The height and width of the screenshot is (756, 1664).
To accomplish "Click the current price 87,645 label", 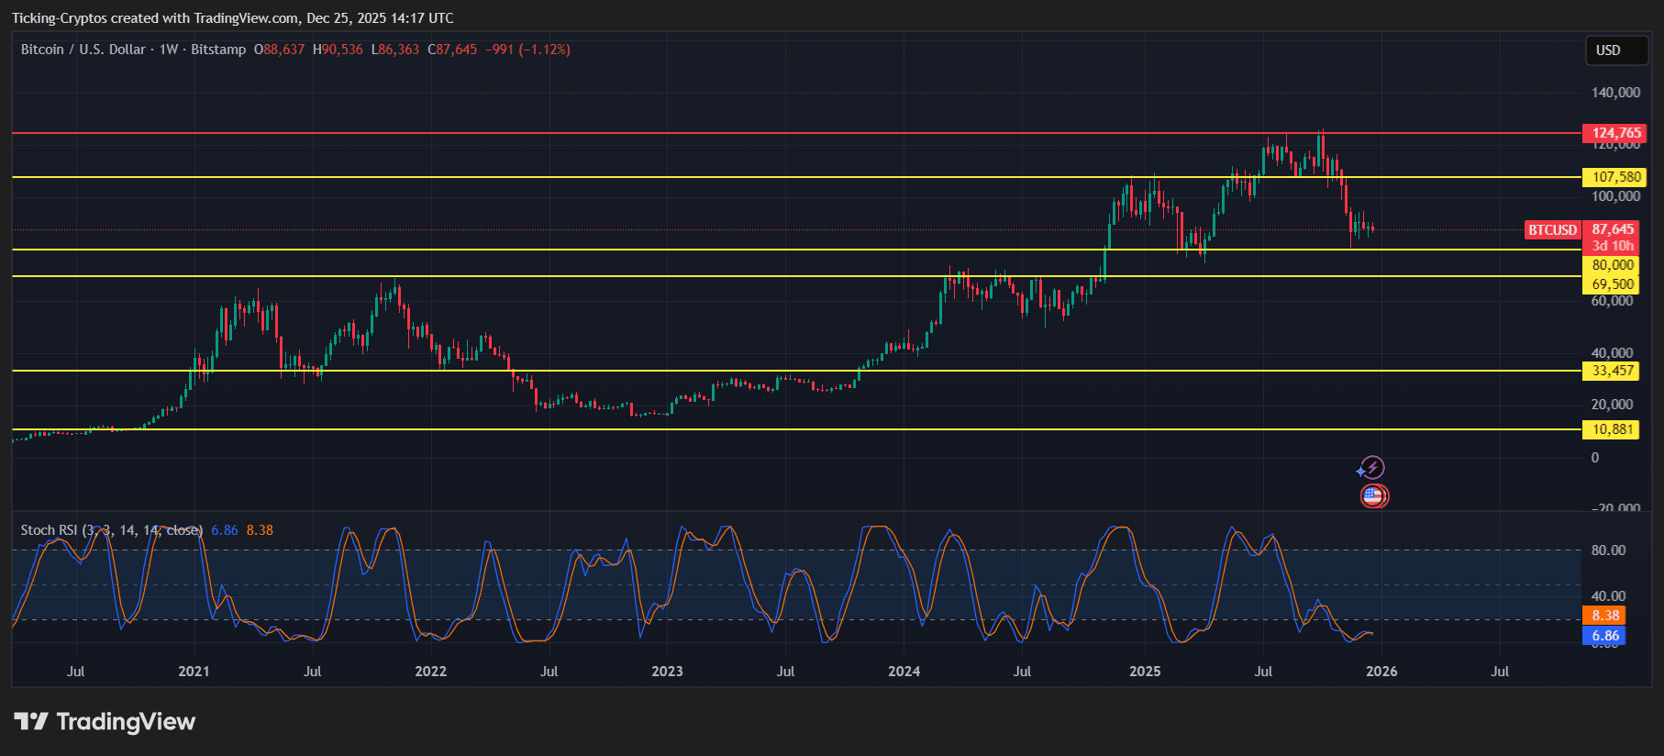I will [x=1612, y=229].
